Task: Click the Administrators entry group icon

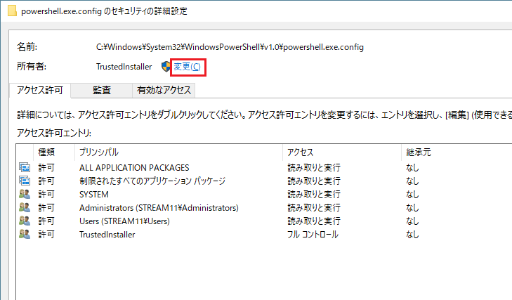Action: [25, 208]
